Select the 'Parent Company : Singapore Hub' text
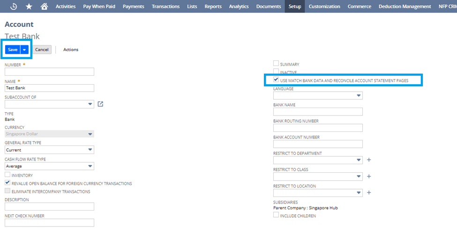Image resolution: width=457 pixels, height=248 pixels. [x=306, y=208]
